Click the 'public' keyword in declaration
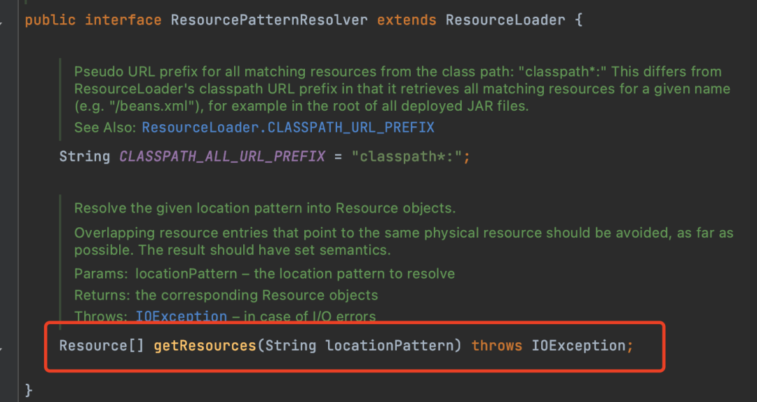757x402 pixels. [x=50, y=20]
